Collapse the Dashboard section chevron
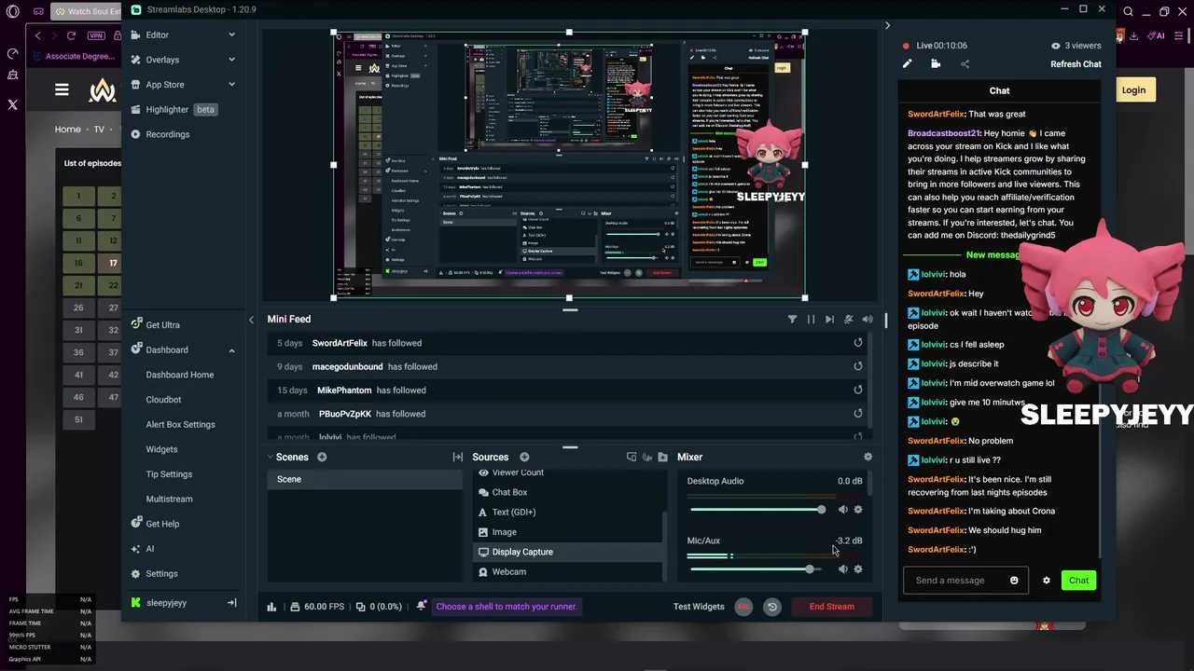Image resolution: width=1194 pixels, height=671 pixels. point(231,350)
